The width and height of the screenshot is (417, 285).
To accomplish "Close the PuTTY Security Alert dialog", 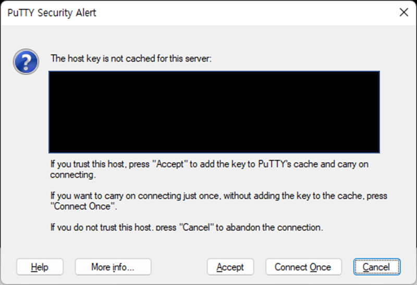I will [403, 12].
